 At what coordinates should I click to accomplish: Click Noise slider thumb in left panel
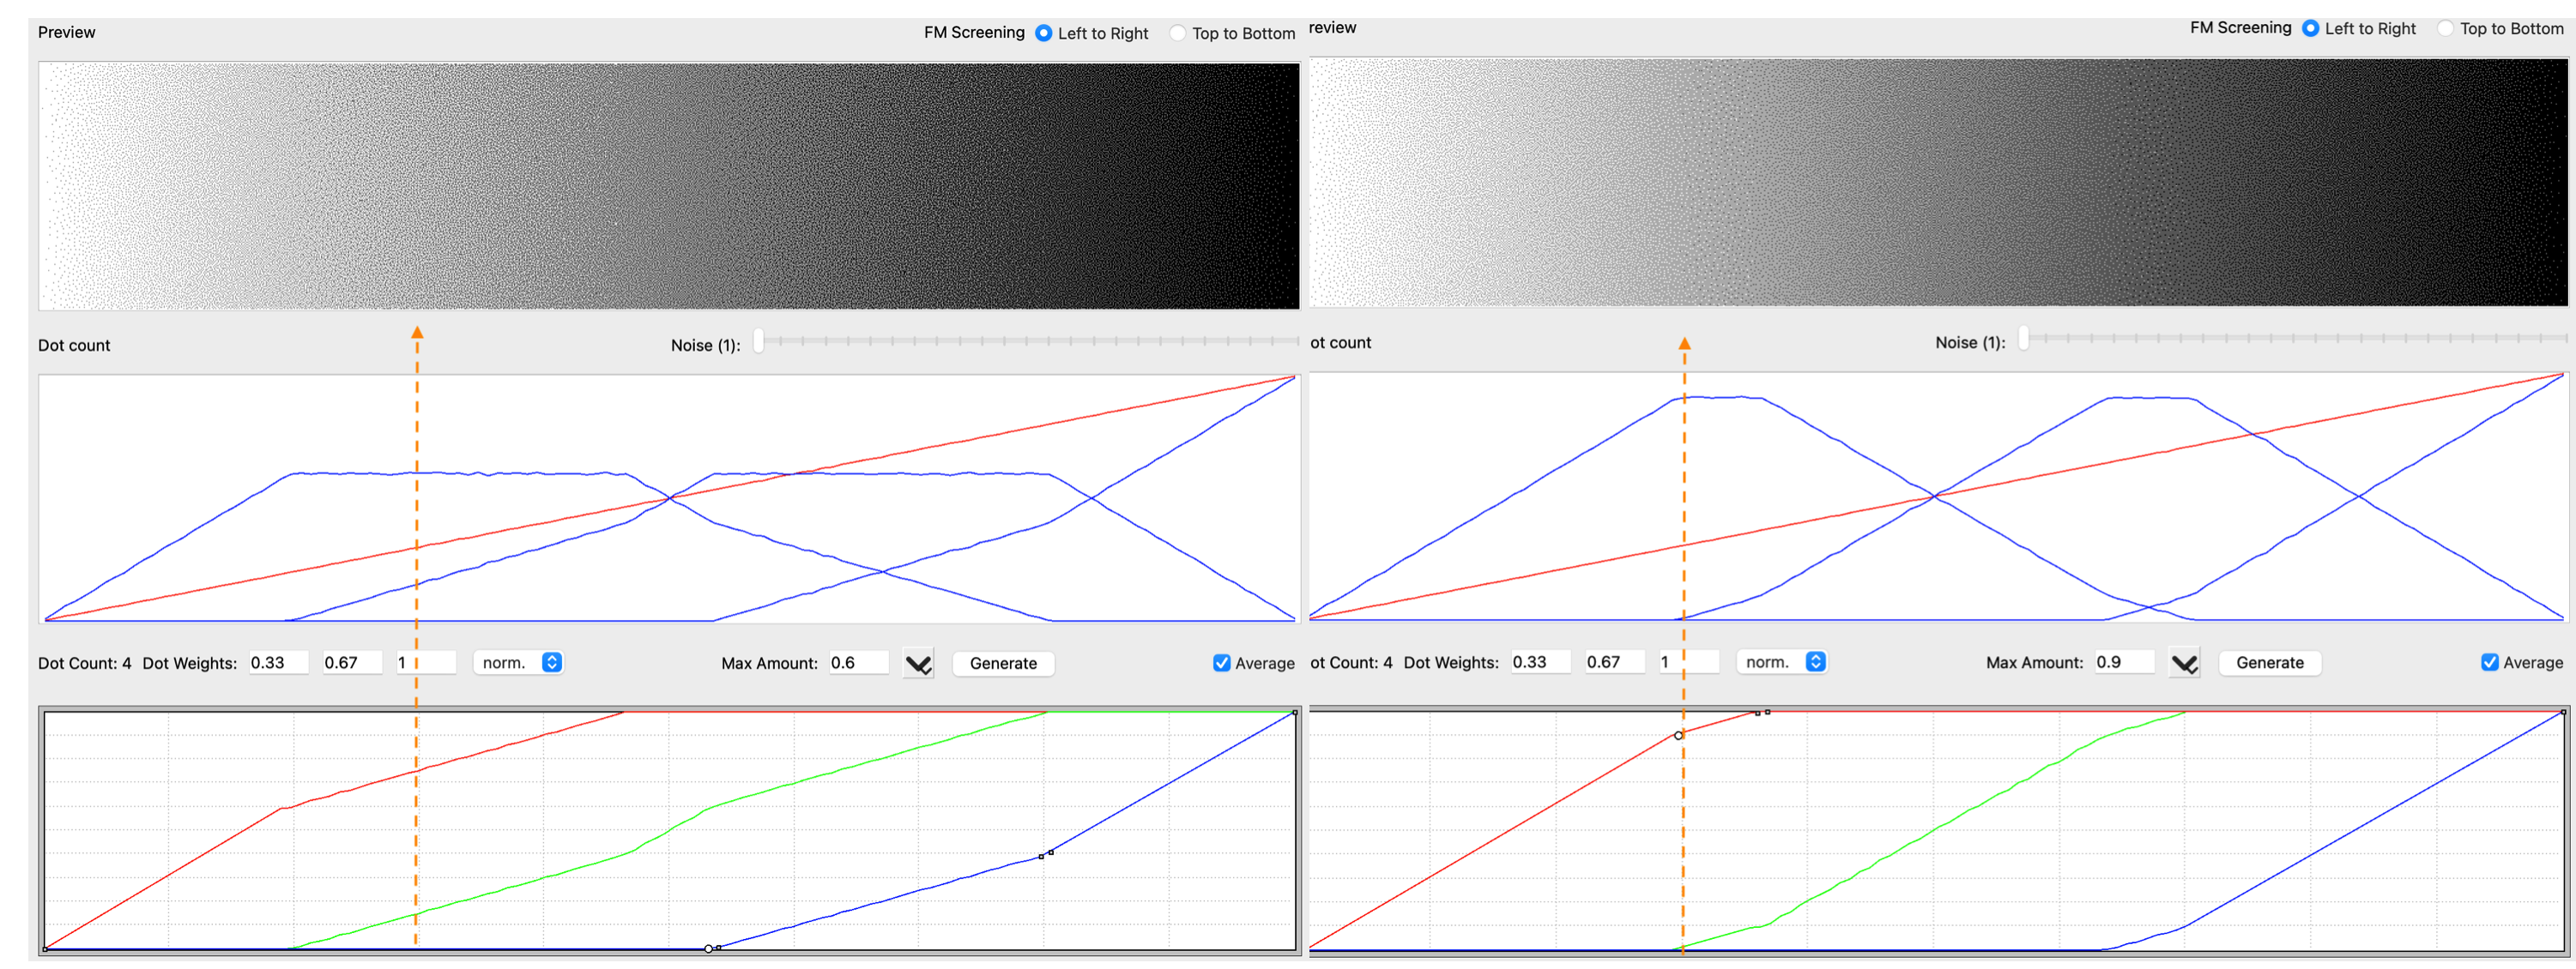759,340
